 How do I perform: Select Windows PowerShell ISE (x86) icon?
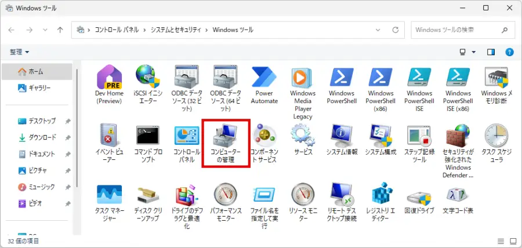[458, 77]
